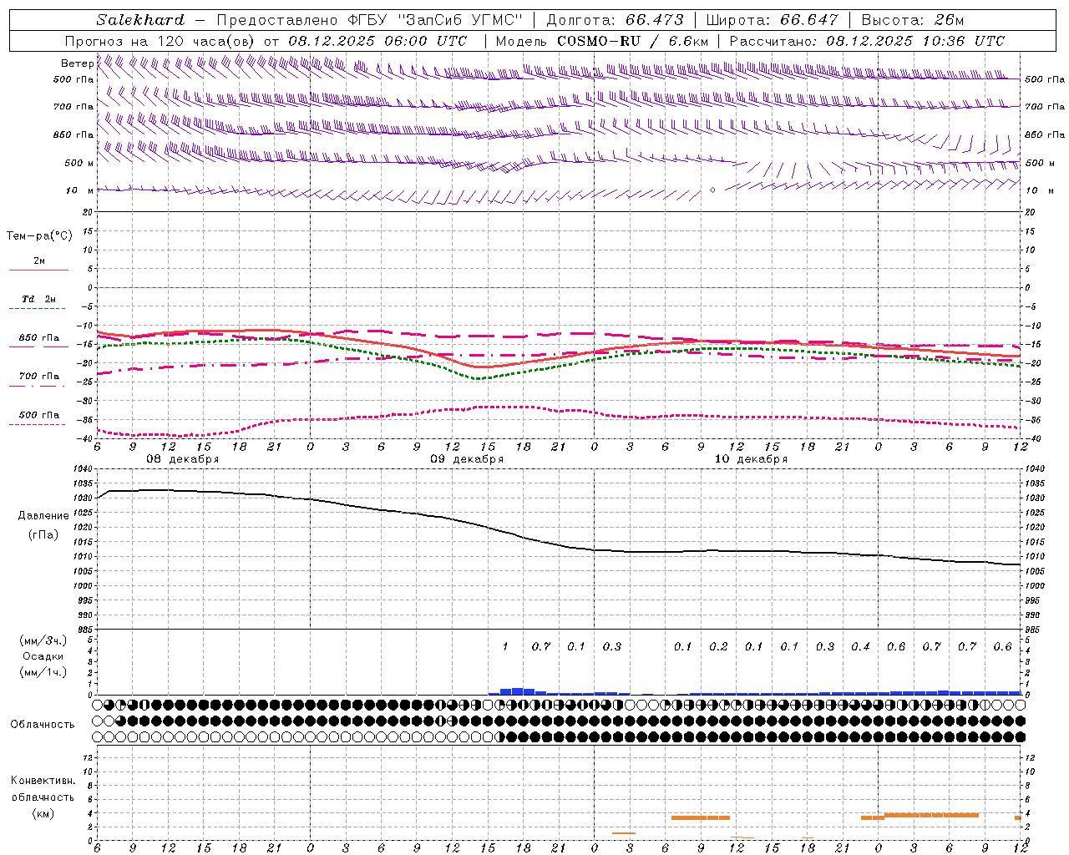Select the Давление pressure panel label

(x=43, y=516)
